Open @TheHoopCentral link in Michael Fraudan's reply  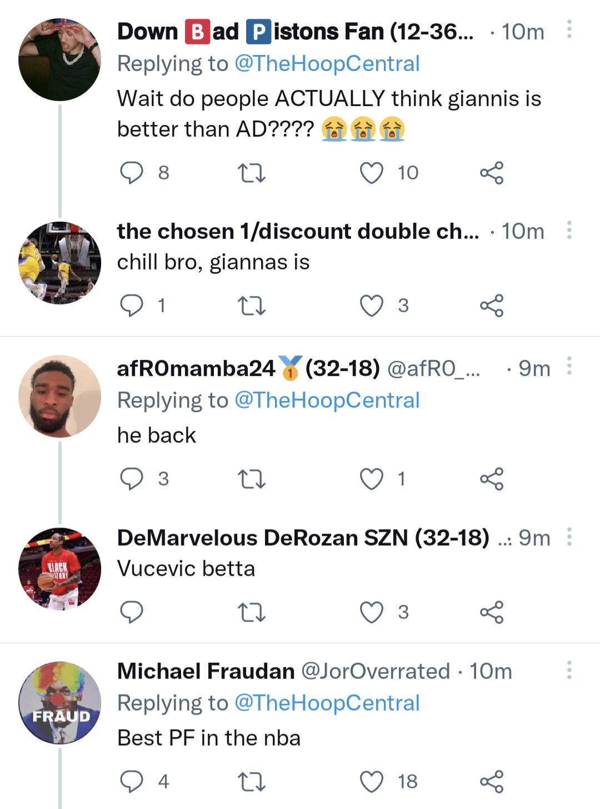tap(327, 703)
